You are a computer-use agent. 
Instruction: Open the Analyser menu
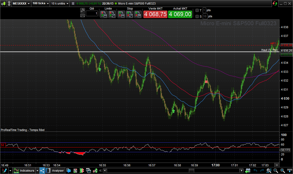58,171
